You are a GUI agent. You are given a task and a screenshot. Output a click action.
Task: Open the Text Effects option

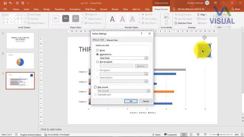(149, 23)
